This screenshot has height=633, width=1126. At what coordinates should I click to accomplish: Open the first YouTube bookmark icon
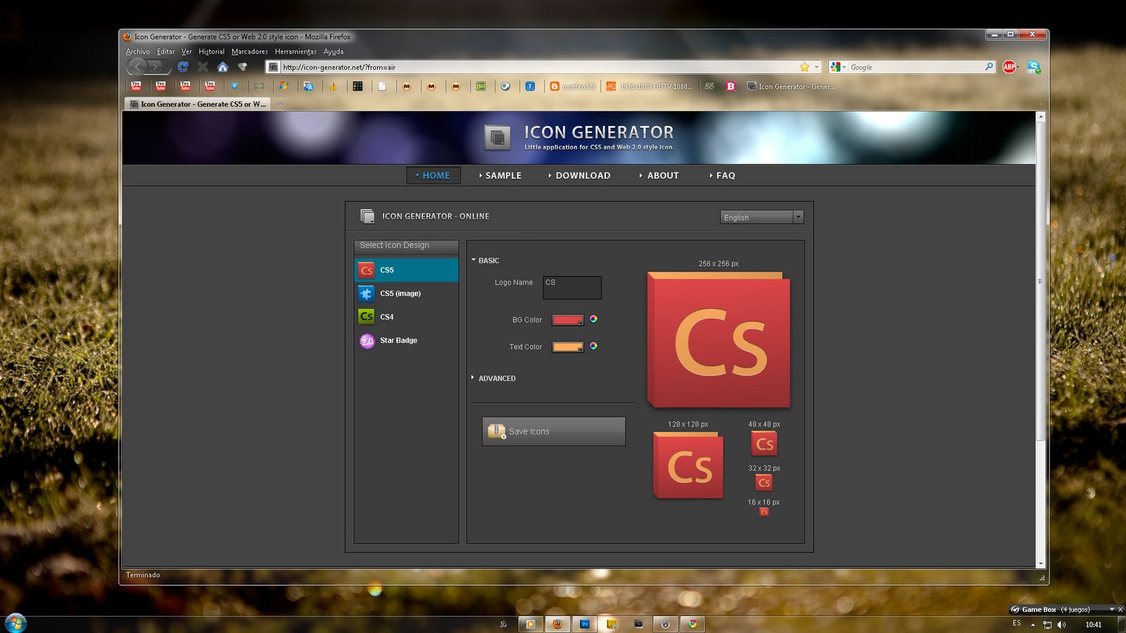coord(136,86)
